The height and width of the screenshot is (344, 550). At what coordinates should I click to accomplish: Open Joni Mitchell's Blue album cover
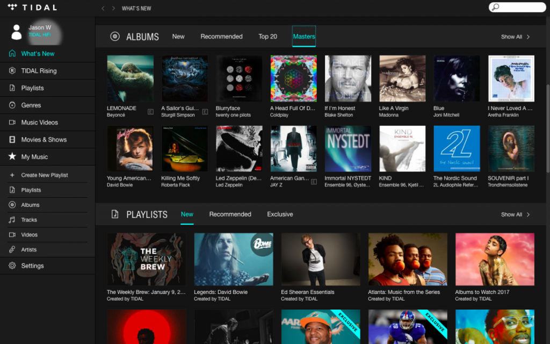click(457, 78)
